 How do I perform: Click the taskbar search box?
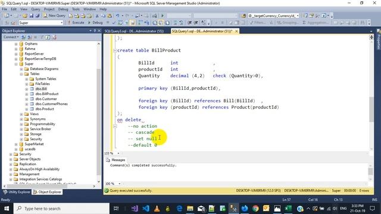(x=61, y=209)
